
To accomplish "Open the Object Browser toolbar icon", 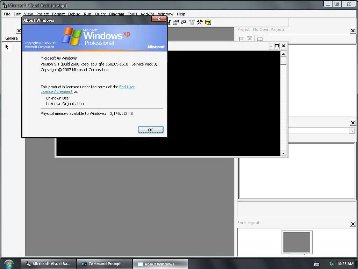I will point(192,22).
